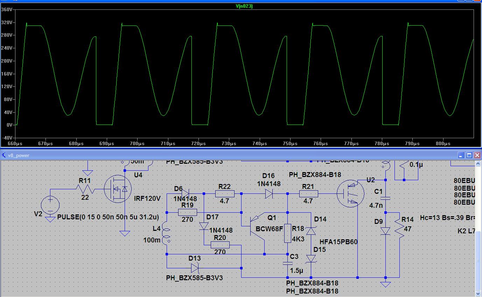
Task: Click the D13 Zener diode symbol
Action: [195, 268]
